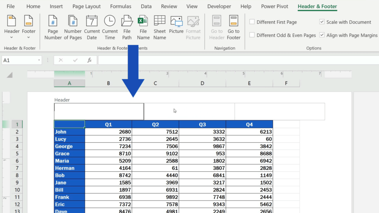Image resolution: width=379 pixels, height=213 pixels.
Task: Select row 10 header
Action: [17, 190]
